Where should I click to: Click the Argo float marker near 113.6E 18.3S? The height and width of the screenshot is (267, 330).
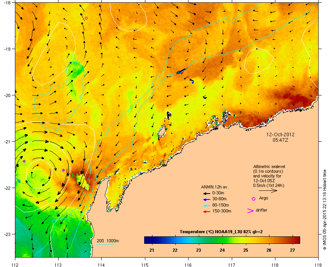pos(86,18)
